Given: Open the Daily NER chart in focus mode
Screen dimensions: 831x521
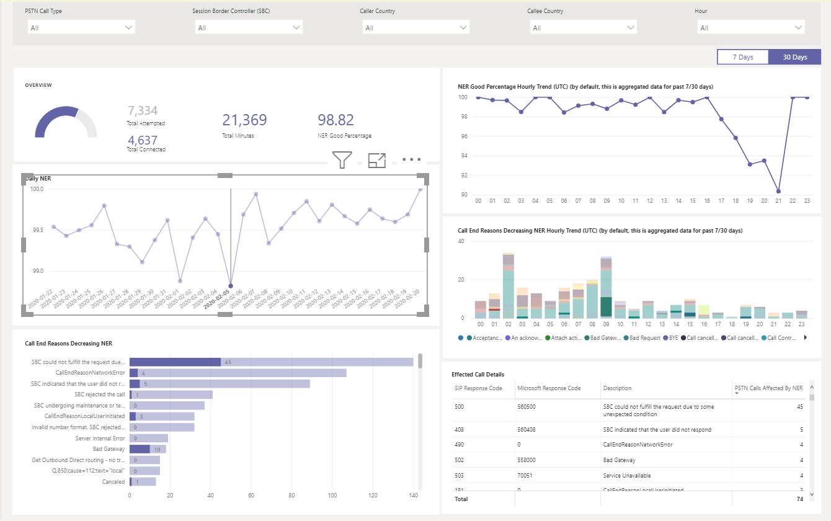Looking at the screenshot, I should (x=376, y=159).
